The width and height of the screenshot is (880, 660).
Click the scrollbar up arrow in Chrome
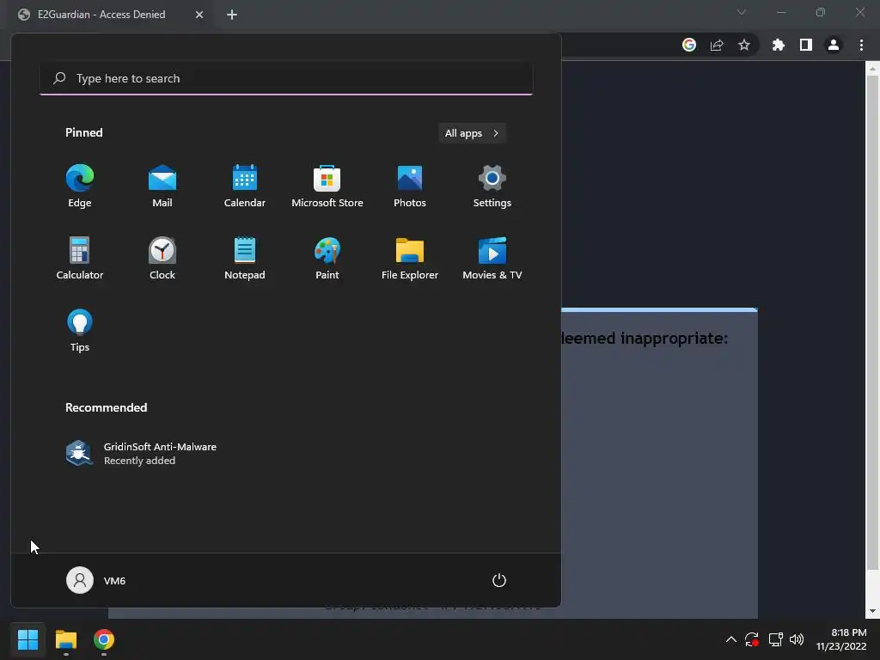(x=872, y=69)
